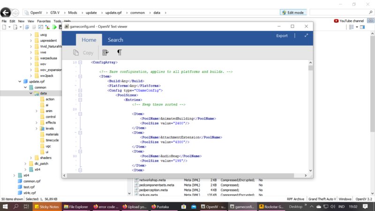Expand the anim folder in tree
The height and width of the screenshot is (211, 375).
pyautogui.click(x=37, y=111)
